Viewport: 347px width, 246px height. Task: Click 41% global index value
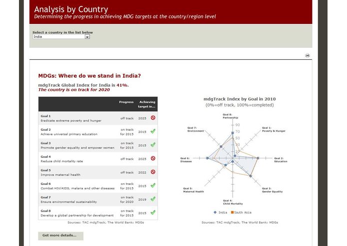[x=122, y=85]
